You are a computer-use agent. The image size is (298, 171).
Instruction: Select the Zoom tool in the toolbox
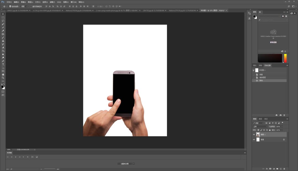point(3,78)
